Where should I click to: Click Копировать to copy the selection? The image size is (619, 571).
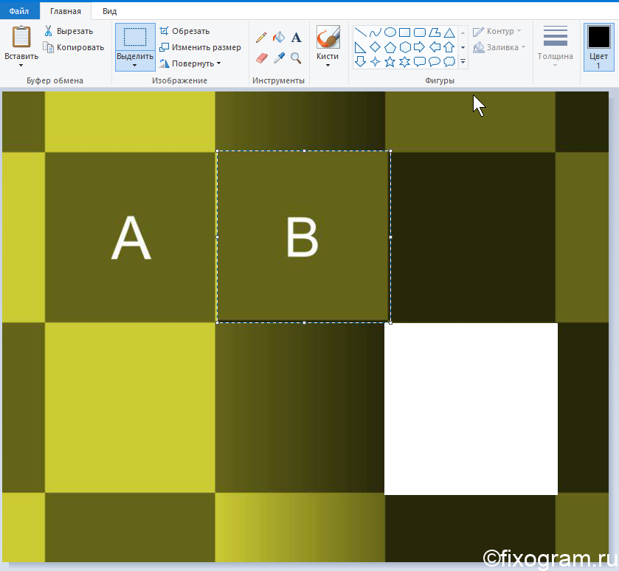(x=80, y=47)
